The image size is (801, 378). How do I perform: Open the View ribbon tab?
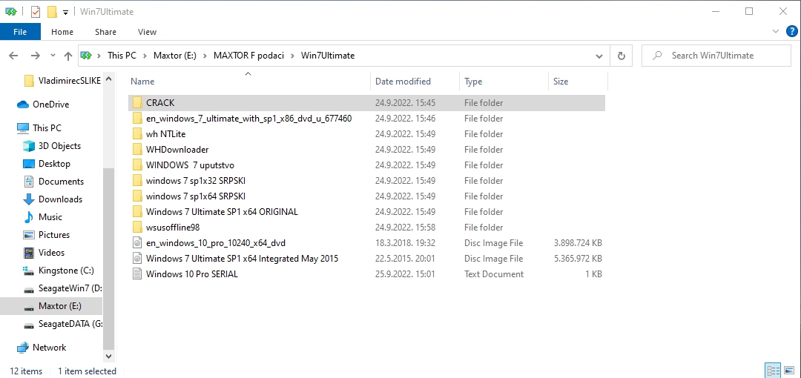point(147,32)
